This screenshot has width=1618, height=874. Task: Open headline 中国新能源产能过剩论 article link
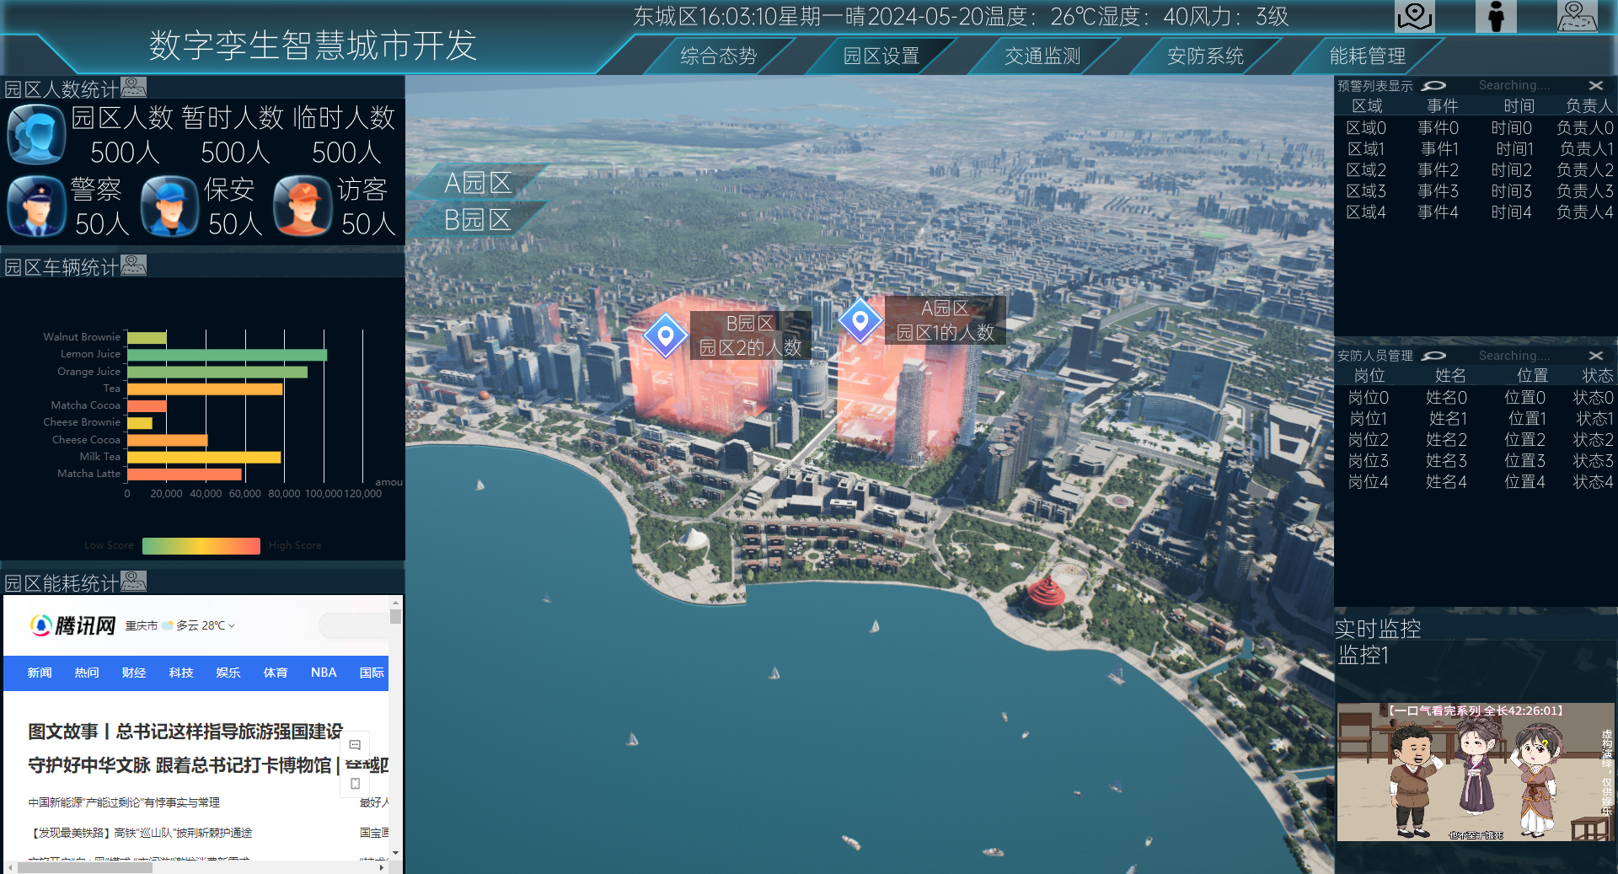(x=124, y=802)
